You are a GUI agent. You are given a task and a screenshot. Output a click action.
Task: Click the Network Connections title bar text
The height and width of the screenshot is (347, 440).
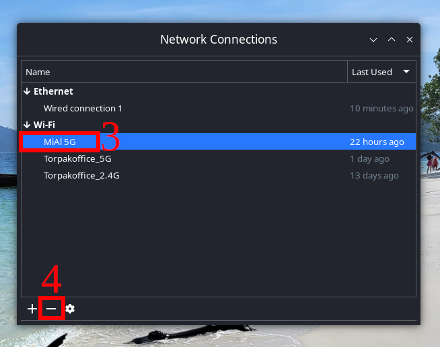[x=219, y=40]
